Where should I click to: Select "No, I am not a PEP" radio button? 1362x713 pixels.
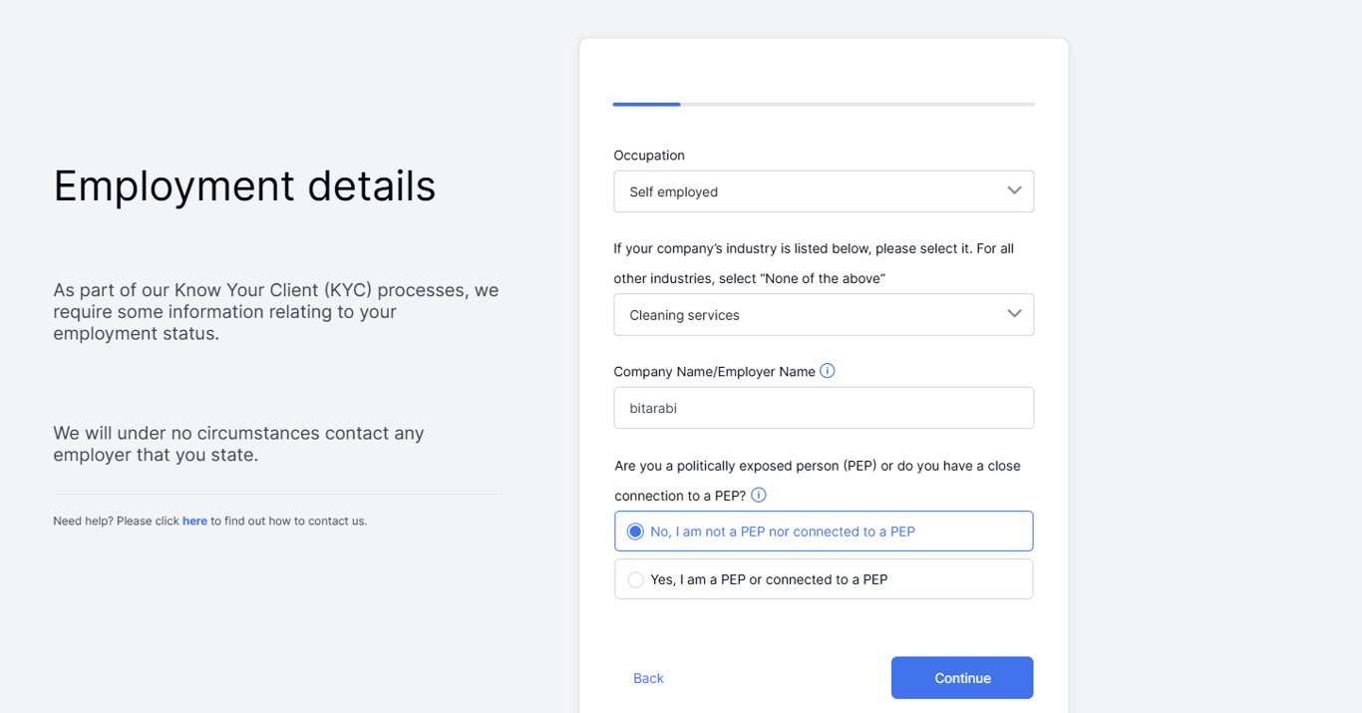point(635,532)
